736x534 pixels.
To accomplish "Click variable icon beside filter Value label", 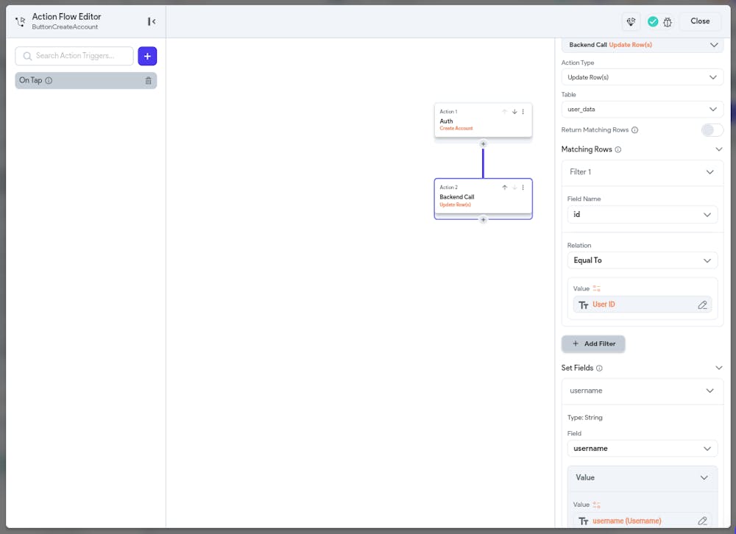I will click(x=597, y=288).
